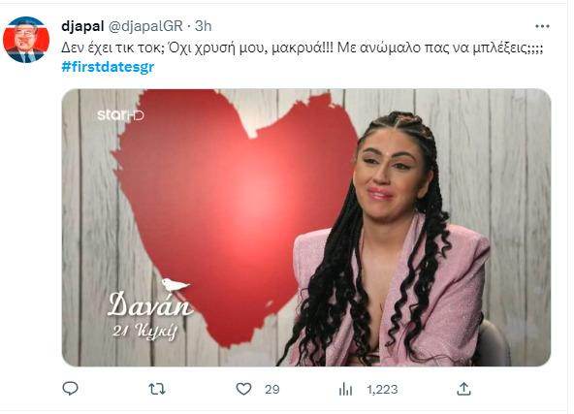Open the three-dot more options menu
The image size is (574, 414).
coord(542,26)
